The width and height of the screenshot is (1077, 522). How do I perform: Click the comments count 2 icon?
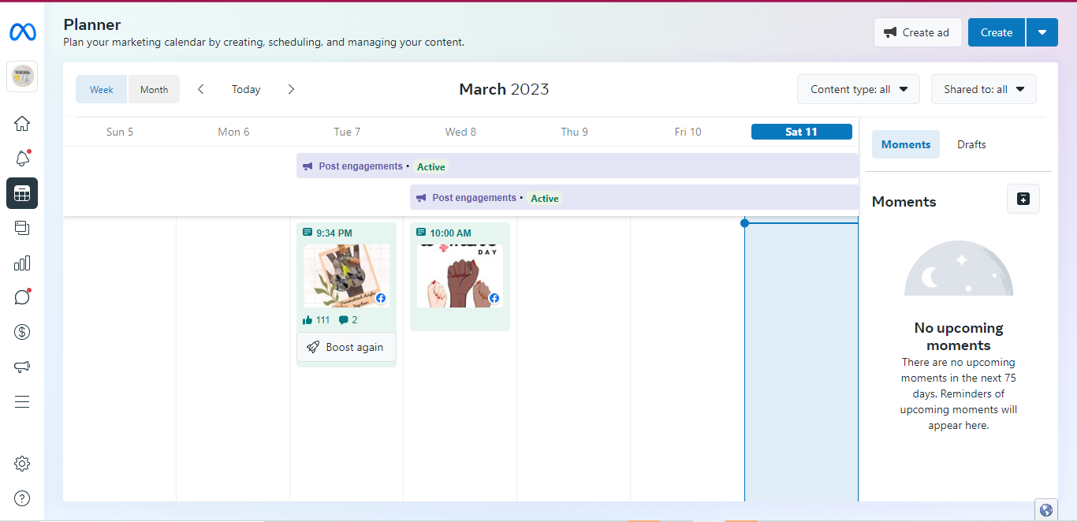click(348, 320)
